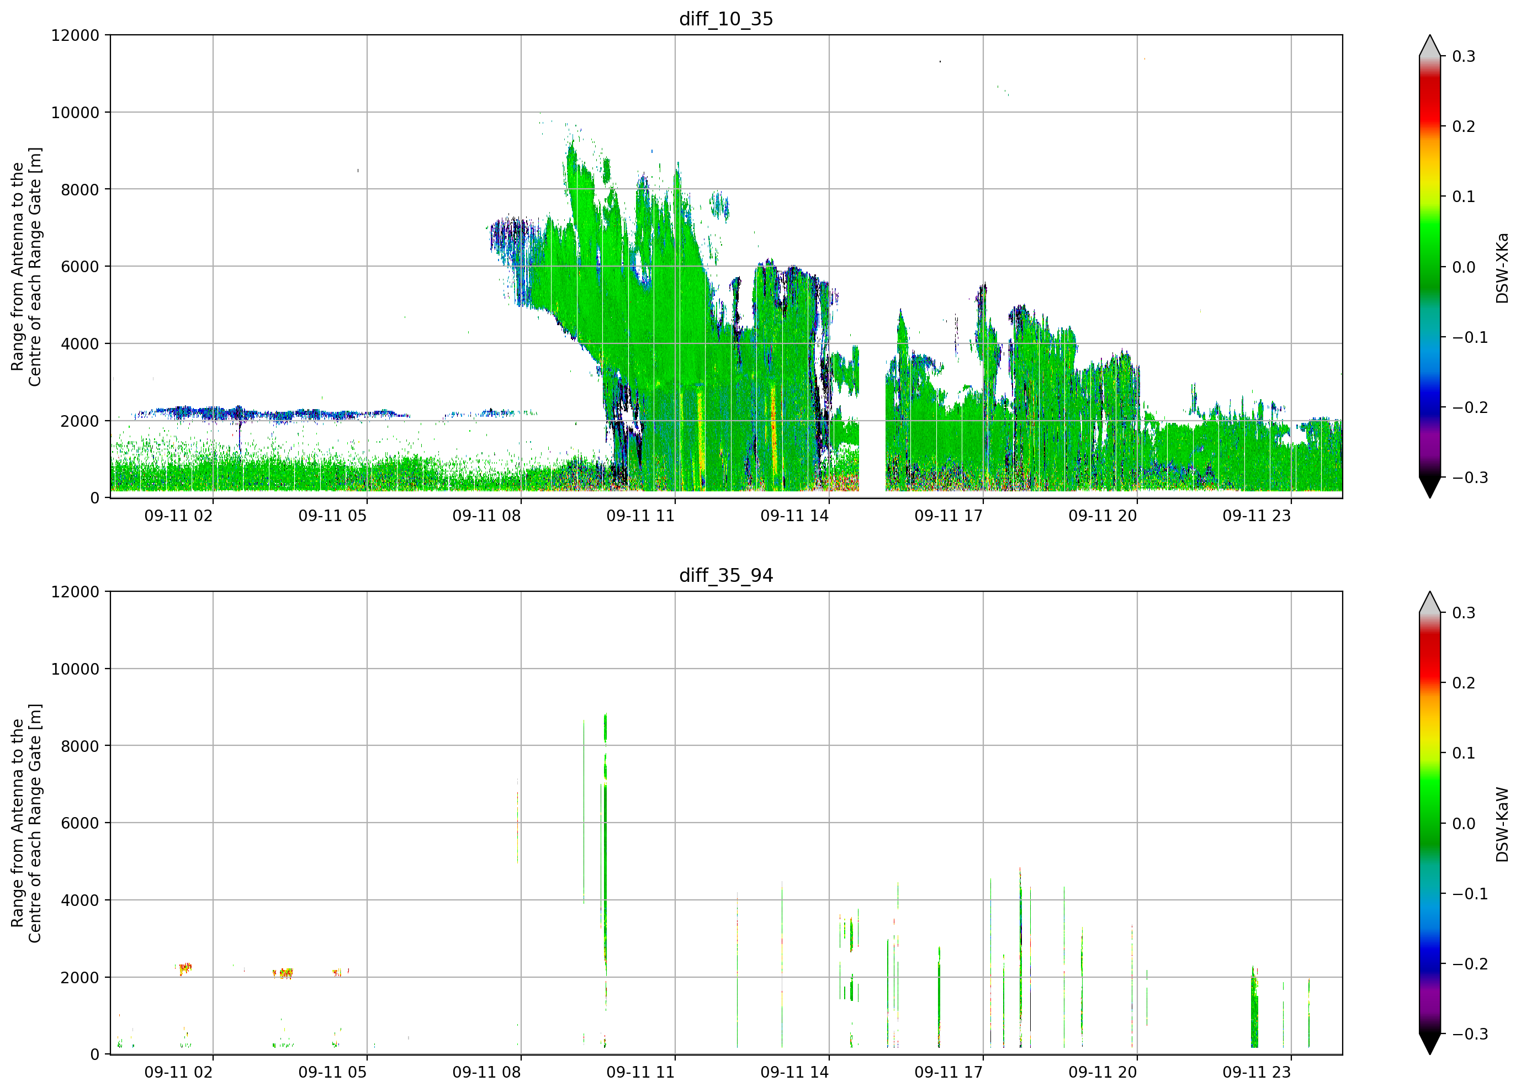The height and width of the screenshot is (1092, 1521).
Task: Click the DSW-XKa color gradient bar
Action: coord(1430,266)
